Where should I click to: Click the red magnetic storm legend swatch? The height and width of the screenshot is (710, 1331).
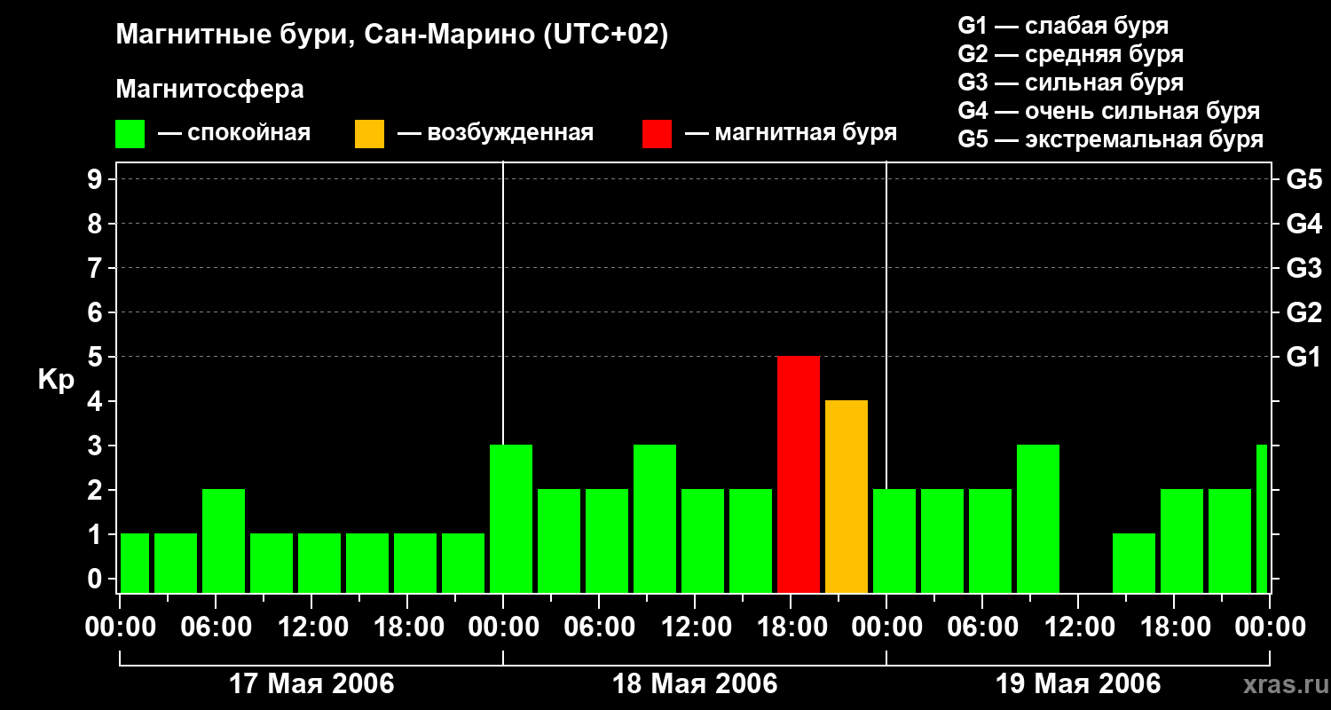[657, 134]
